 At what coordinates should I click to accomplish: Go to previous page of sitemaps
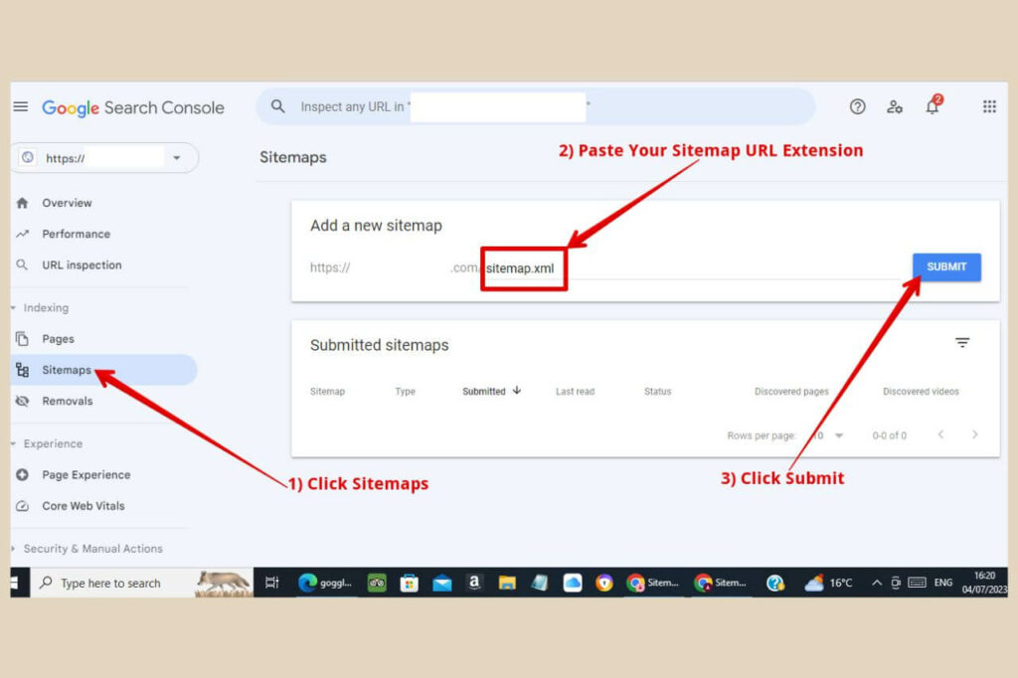940,434
